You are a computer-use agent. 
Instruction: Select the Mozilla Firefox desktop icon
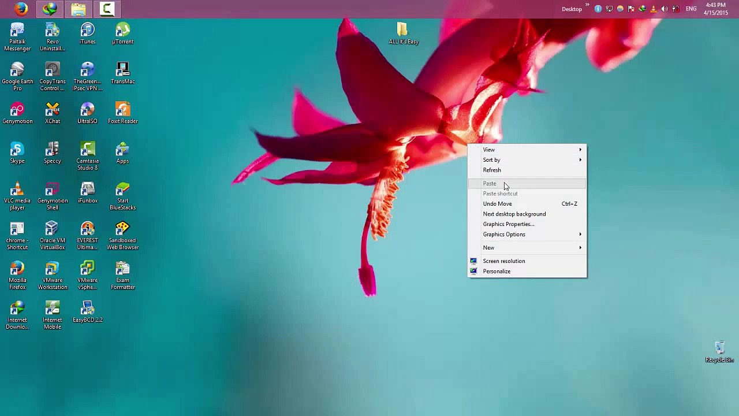tap(17, 276)
